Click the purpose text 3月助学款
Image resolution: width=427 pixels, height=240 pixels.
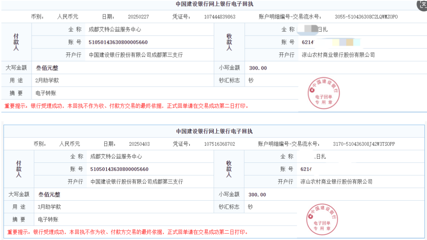[49, 207]
